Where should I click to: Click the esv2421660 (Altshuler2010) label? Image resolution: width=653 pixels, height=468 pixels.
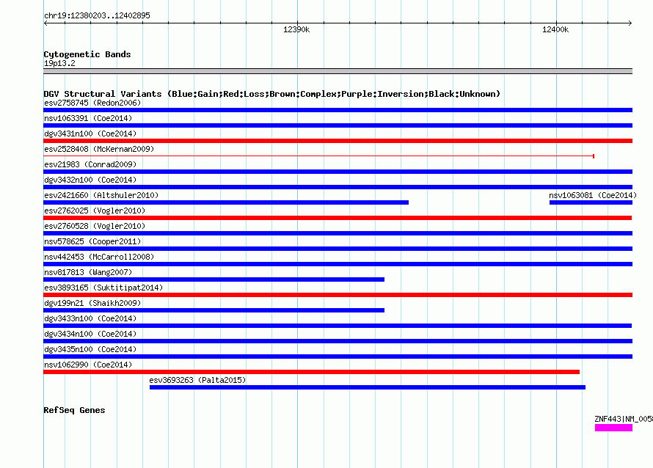pos(101,195)
